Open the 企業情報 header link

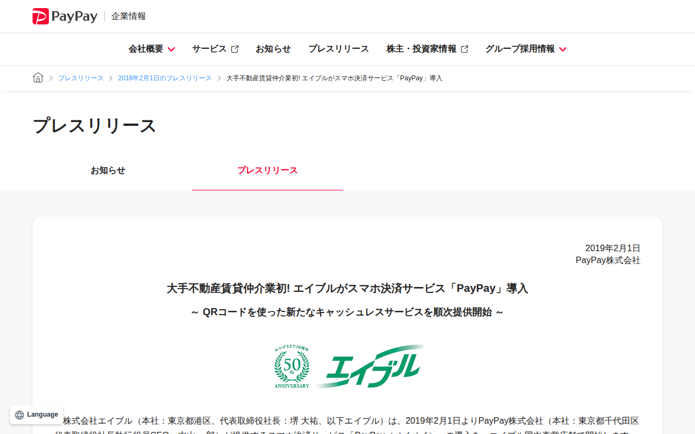click(129, 16)
